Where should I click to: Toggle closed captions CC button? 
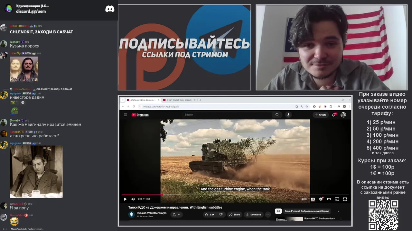click(x=313, y=199)
